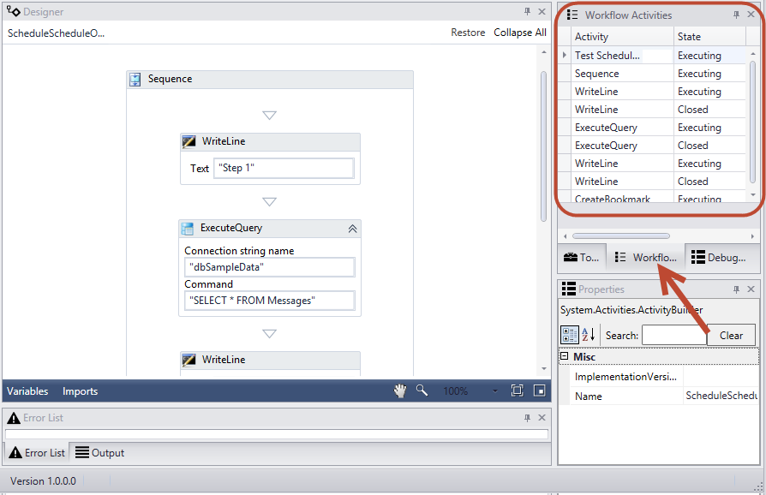Click Collapse All in the Designer

tap(520, 33)
